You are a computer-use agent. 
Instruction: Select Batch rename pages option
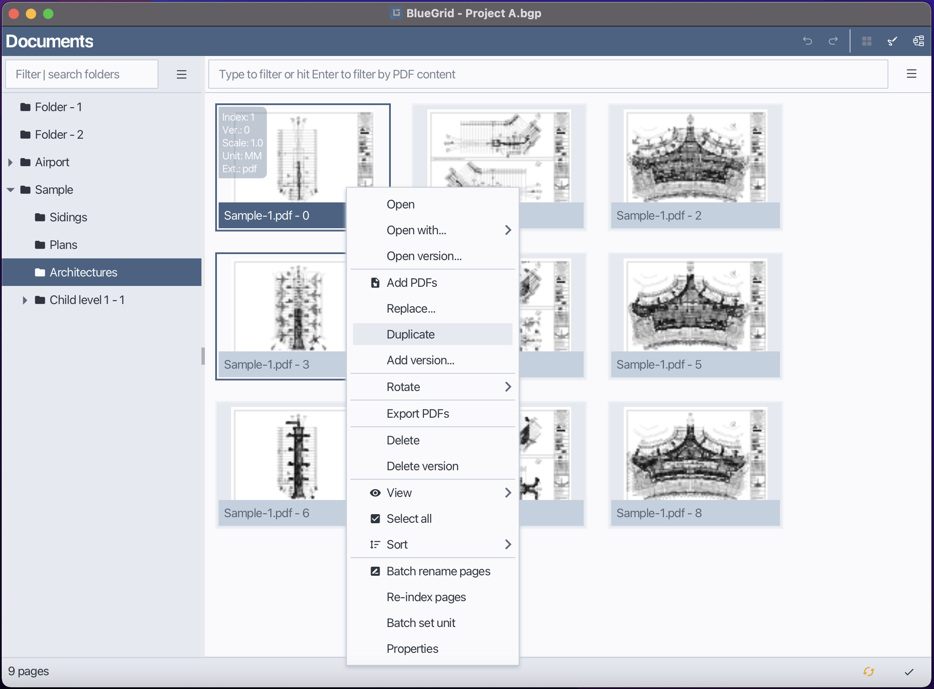coord(438,571)
